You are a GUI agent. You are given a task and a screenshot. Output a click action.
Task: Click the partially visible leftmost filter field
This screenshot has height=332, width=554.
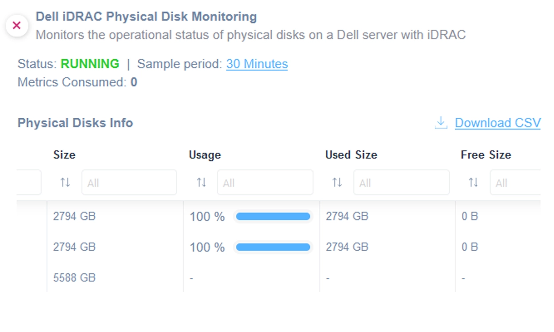click(x=29, y=182)
